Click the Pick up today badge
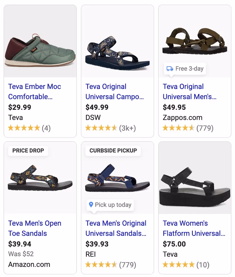This screenshot has width=235, height=277. [x=110, y=205]
